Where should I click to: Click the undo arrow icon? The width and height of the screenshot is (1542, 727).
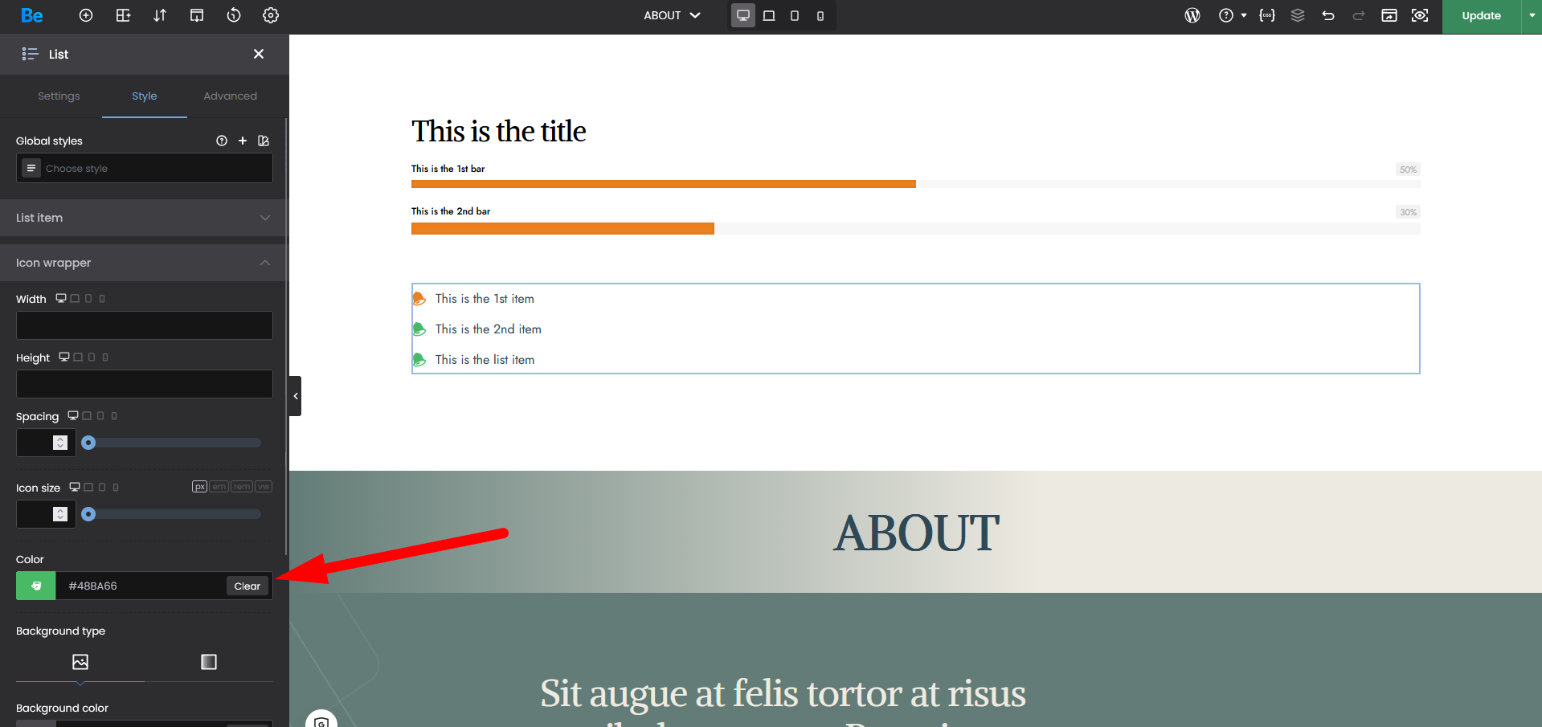point(1328,15)
